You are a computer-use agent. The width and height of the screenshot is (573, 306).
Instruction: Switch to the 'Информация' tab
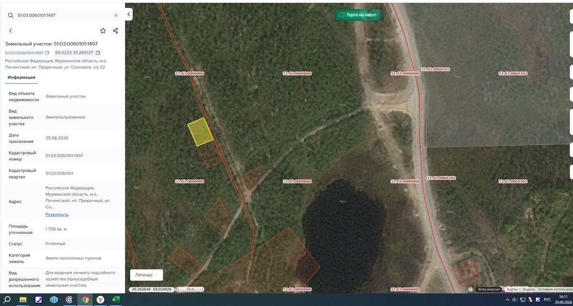point(21,77)
